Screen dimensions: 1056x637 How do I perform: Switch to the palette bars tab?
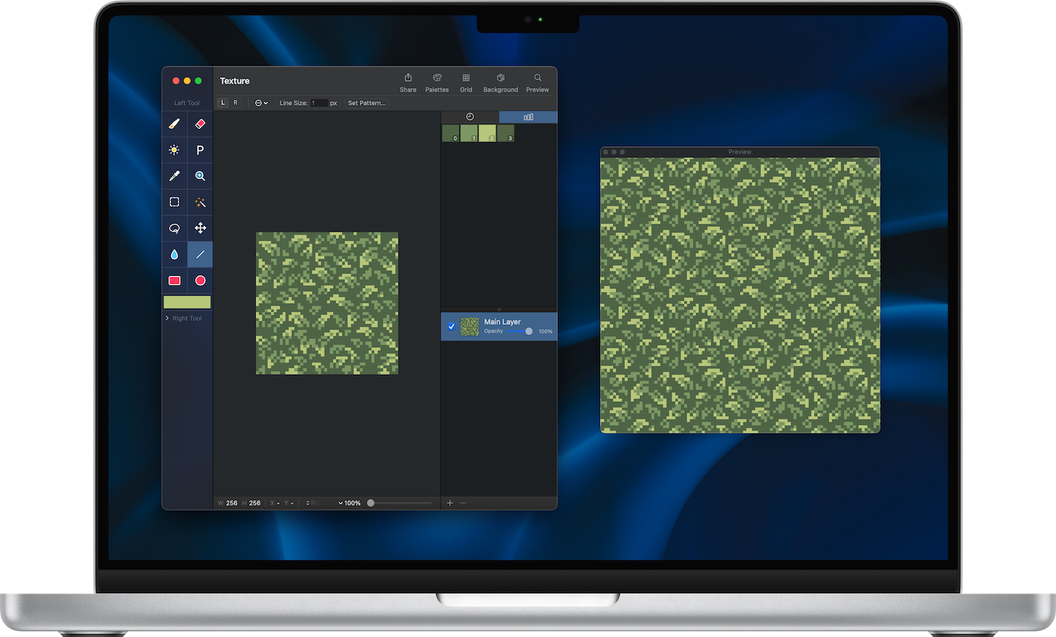tap(528, 116)
